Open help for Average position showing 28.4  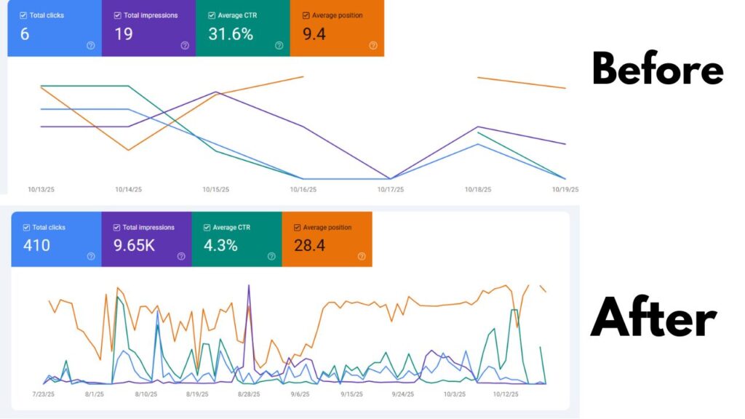(359, 256)
